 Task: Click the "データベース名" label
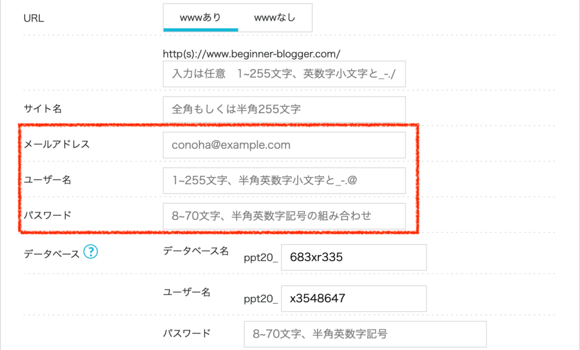195,250
